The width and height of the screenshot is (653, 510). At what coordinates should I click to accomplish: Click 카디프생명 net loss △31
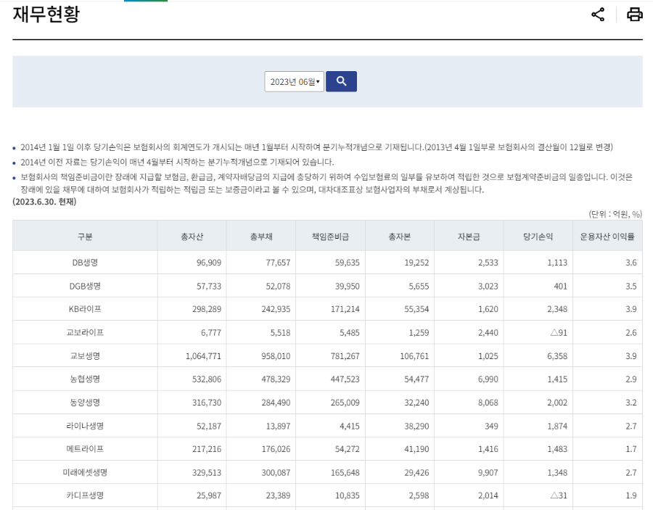coord(559,495)
